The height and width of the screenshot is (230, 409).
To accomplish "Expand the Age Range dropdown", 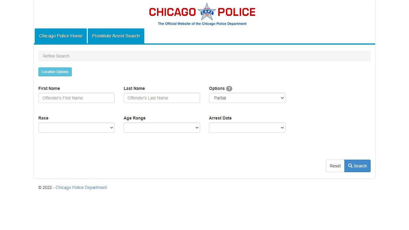I will (162, 128).
